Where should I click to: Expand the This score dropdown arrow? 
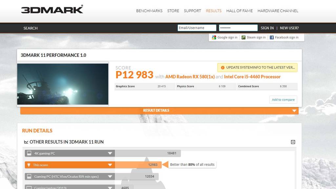pyautogui.click(x=110, y=165)
